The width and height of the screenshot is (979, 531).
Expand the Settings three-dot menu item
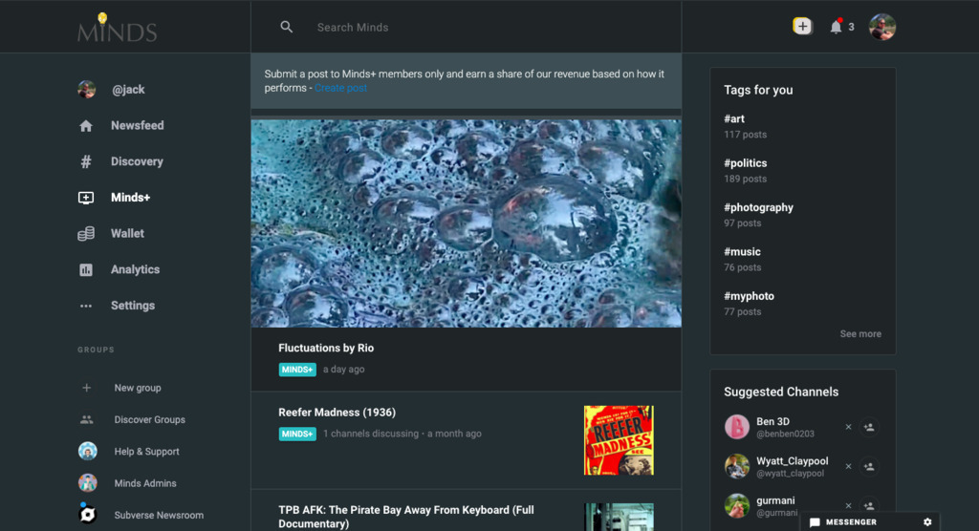coord(86,306)
